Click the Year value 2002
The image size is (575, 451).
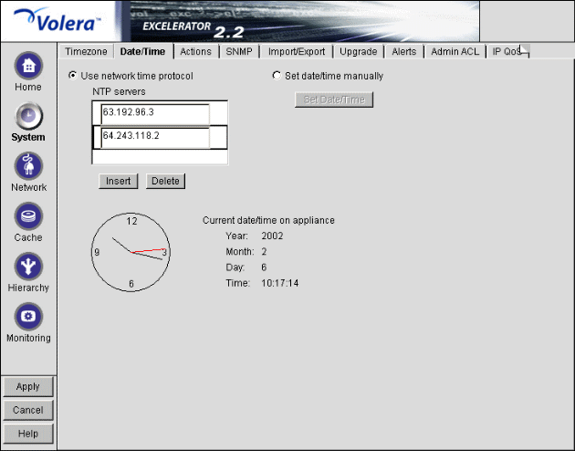272,236
